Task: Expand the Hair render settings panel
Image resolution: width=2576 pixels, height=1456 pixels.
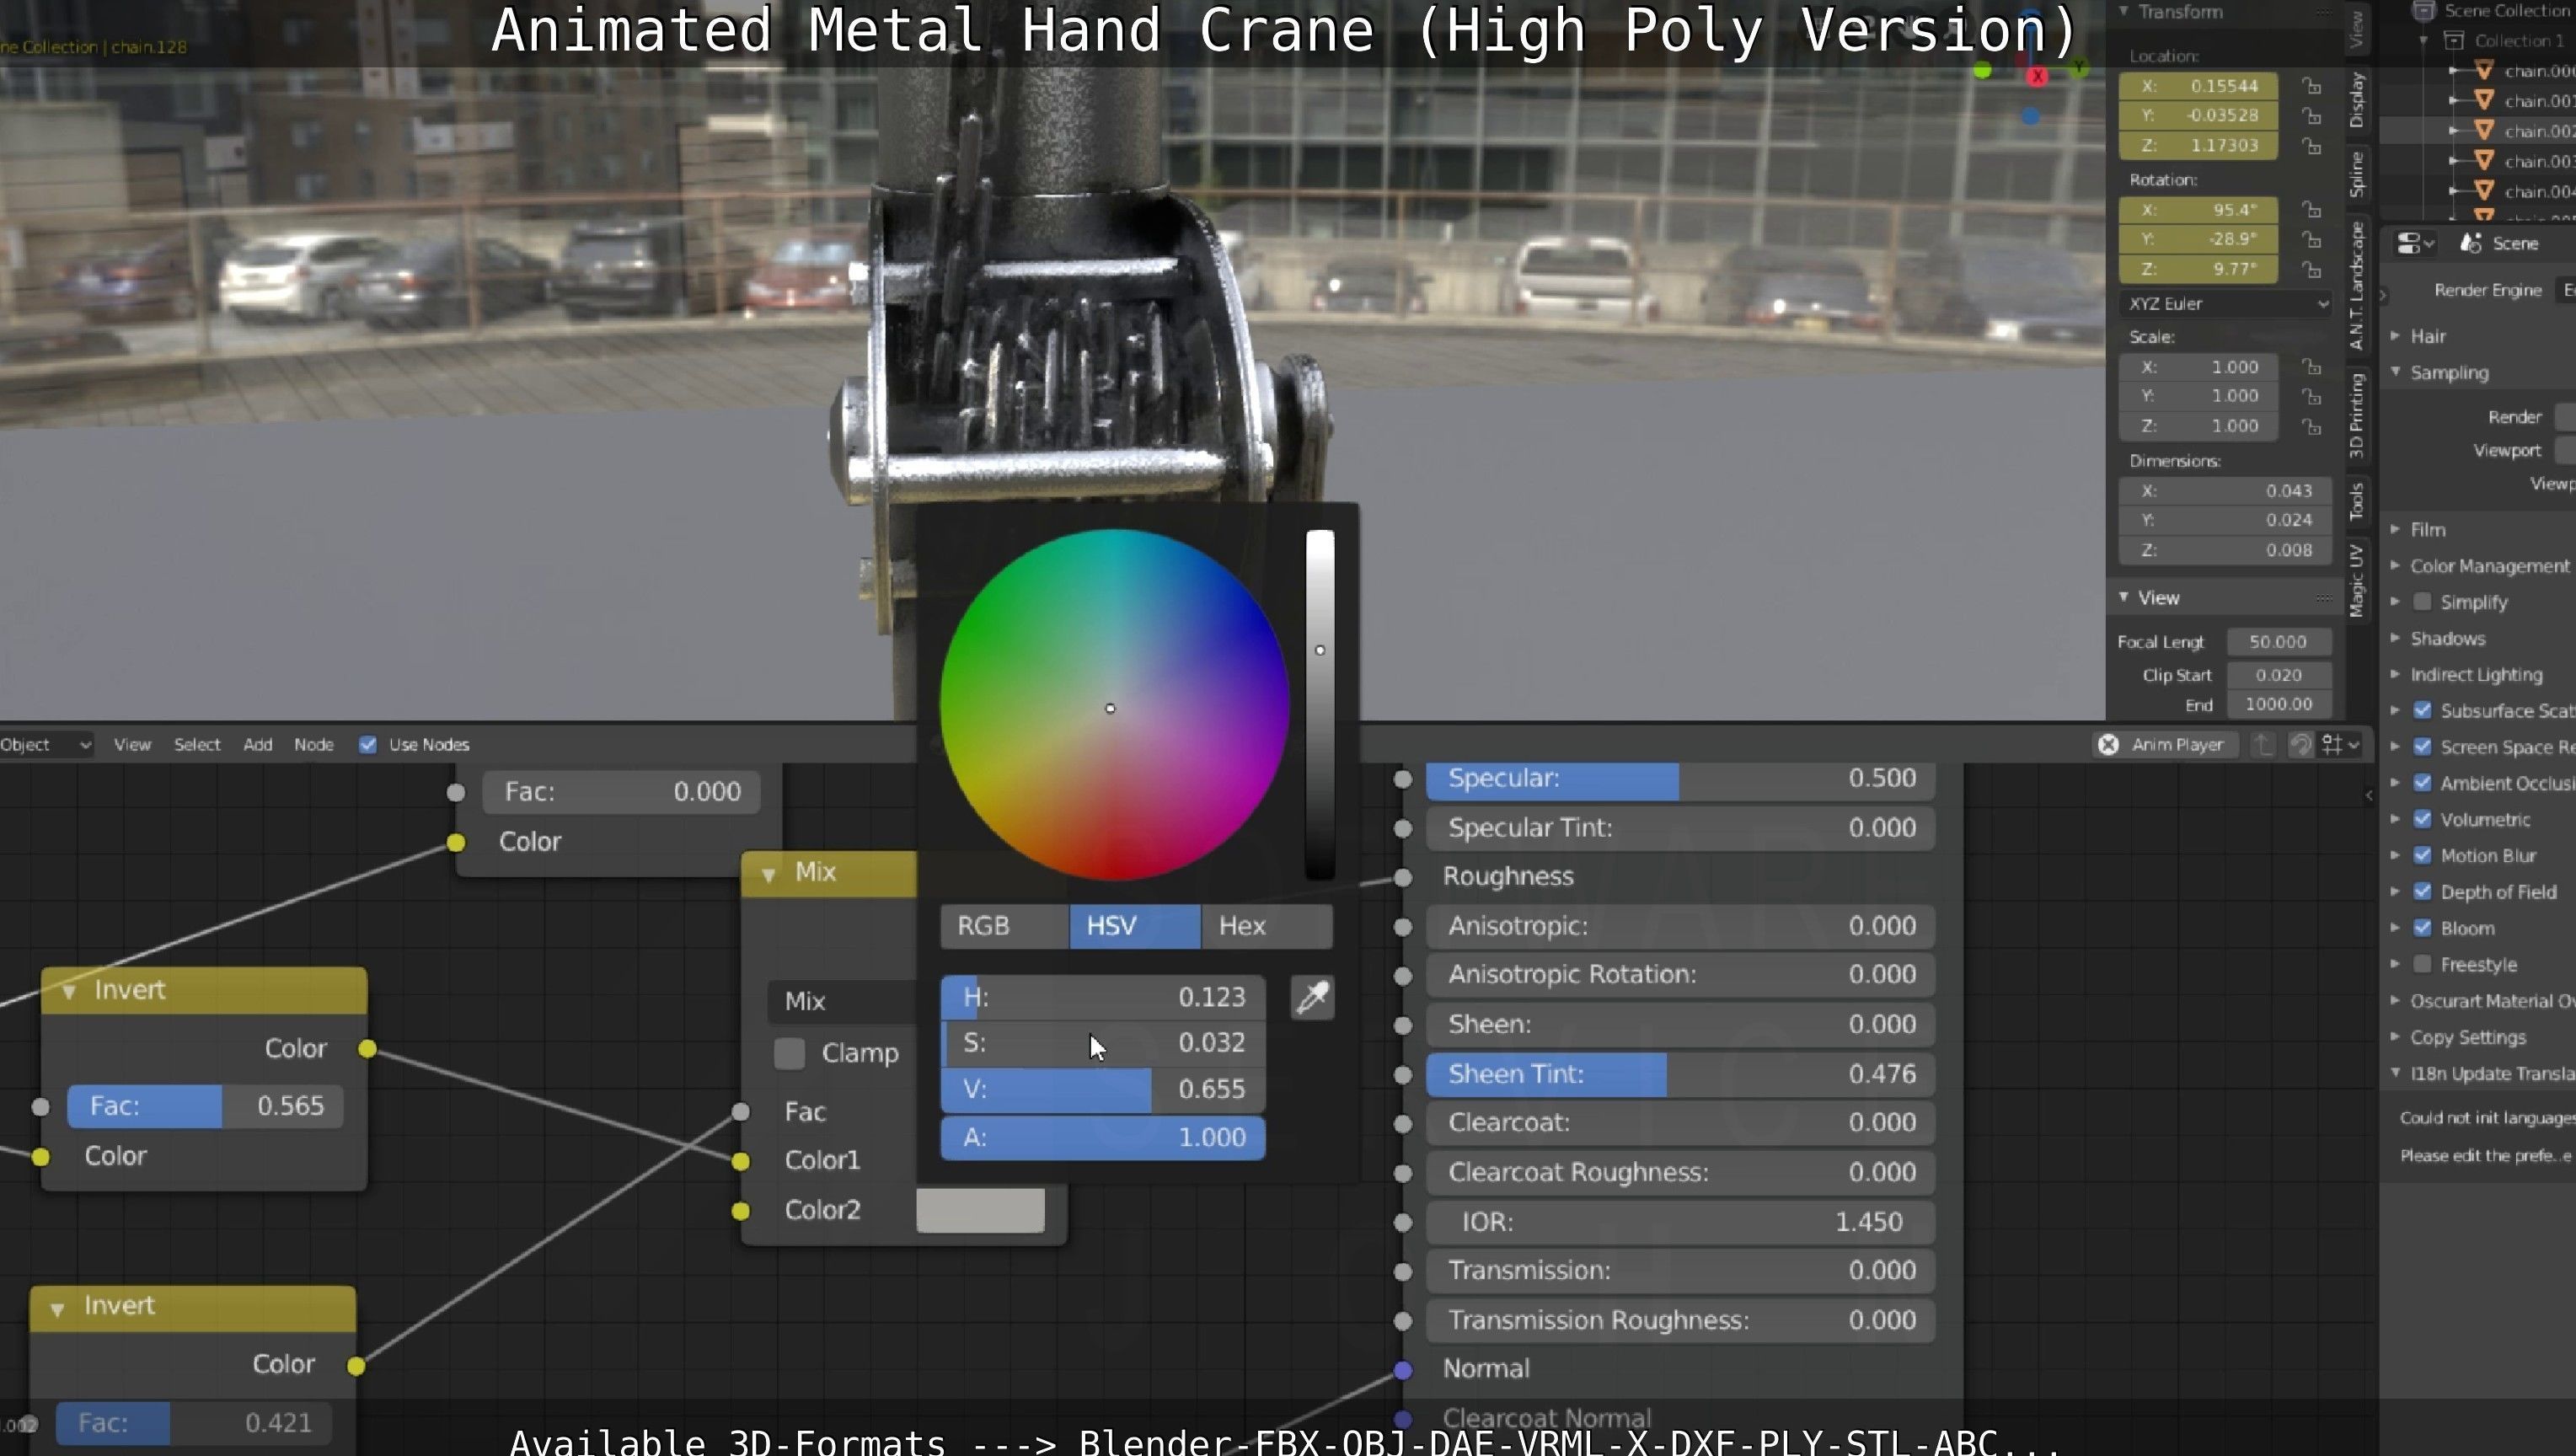Action: point(2395,336)
